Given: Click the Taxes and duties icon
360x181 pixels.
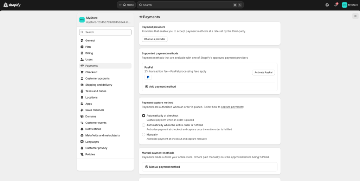Looking at the screenshot, I should pos(82,91).
